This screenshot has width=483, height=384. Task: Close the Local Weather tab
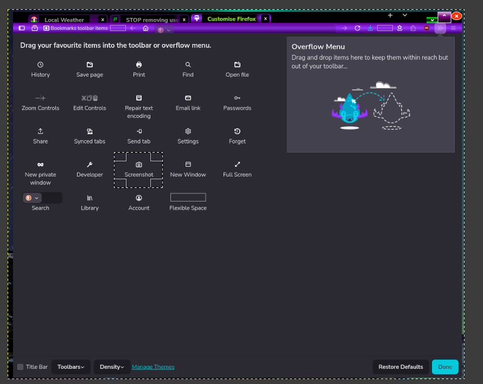coord(103,20)
